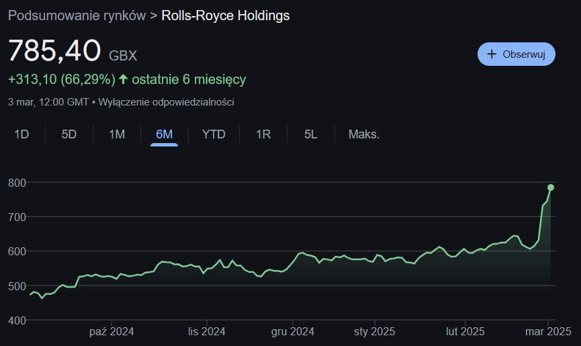Open Podsumowanie rynków breadcrumb link

click(x=77, y=15)
